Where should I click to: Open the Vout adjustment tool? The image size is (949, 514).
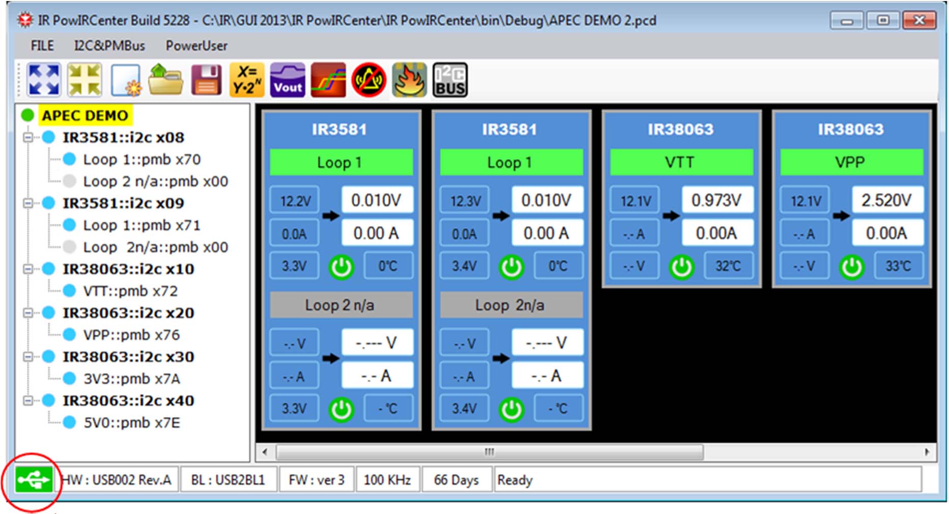point(287,79)
